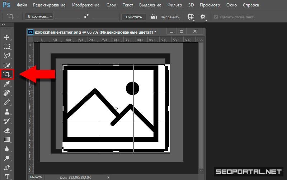Click the Очистить button

[133, 17]
